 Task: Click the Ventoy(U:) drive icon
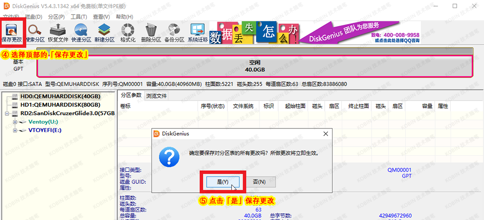(22, 122)
